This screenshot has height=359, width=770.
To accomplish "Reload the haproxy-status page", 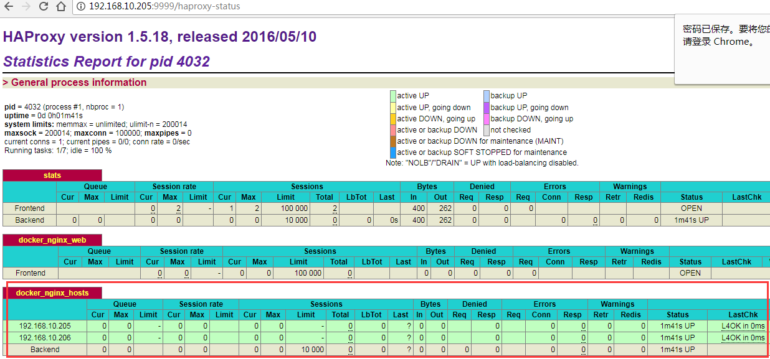I will [x=44, y=7].
